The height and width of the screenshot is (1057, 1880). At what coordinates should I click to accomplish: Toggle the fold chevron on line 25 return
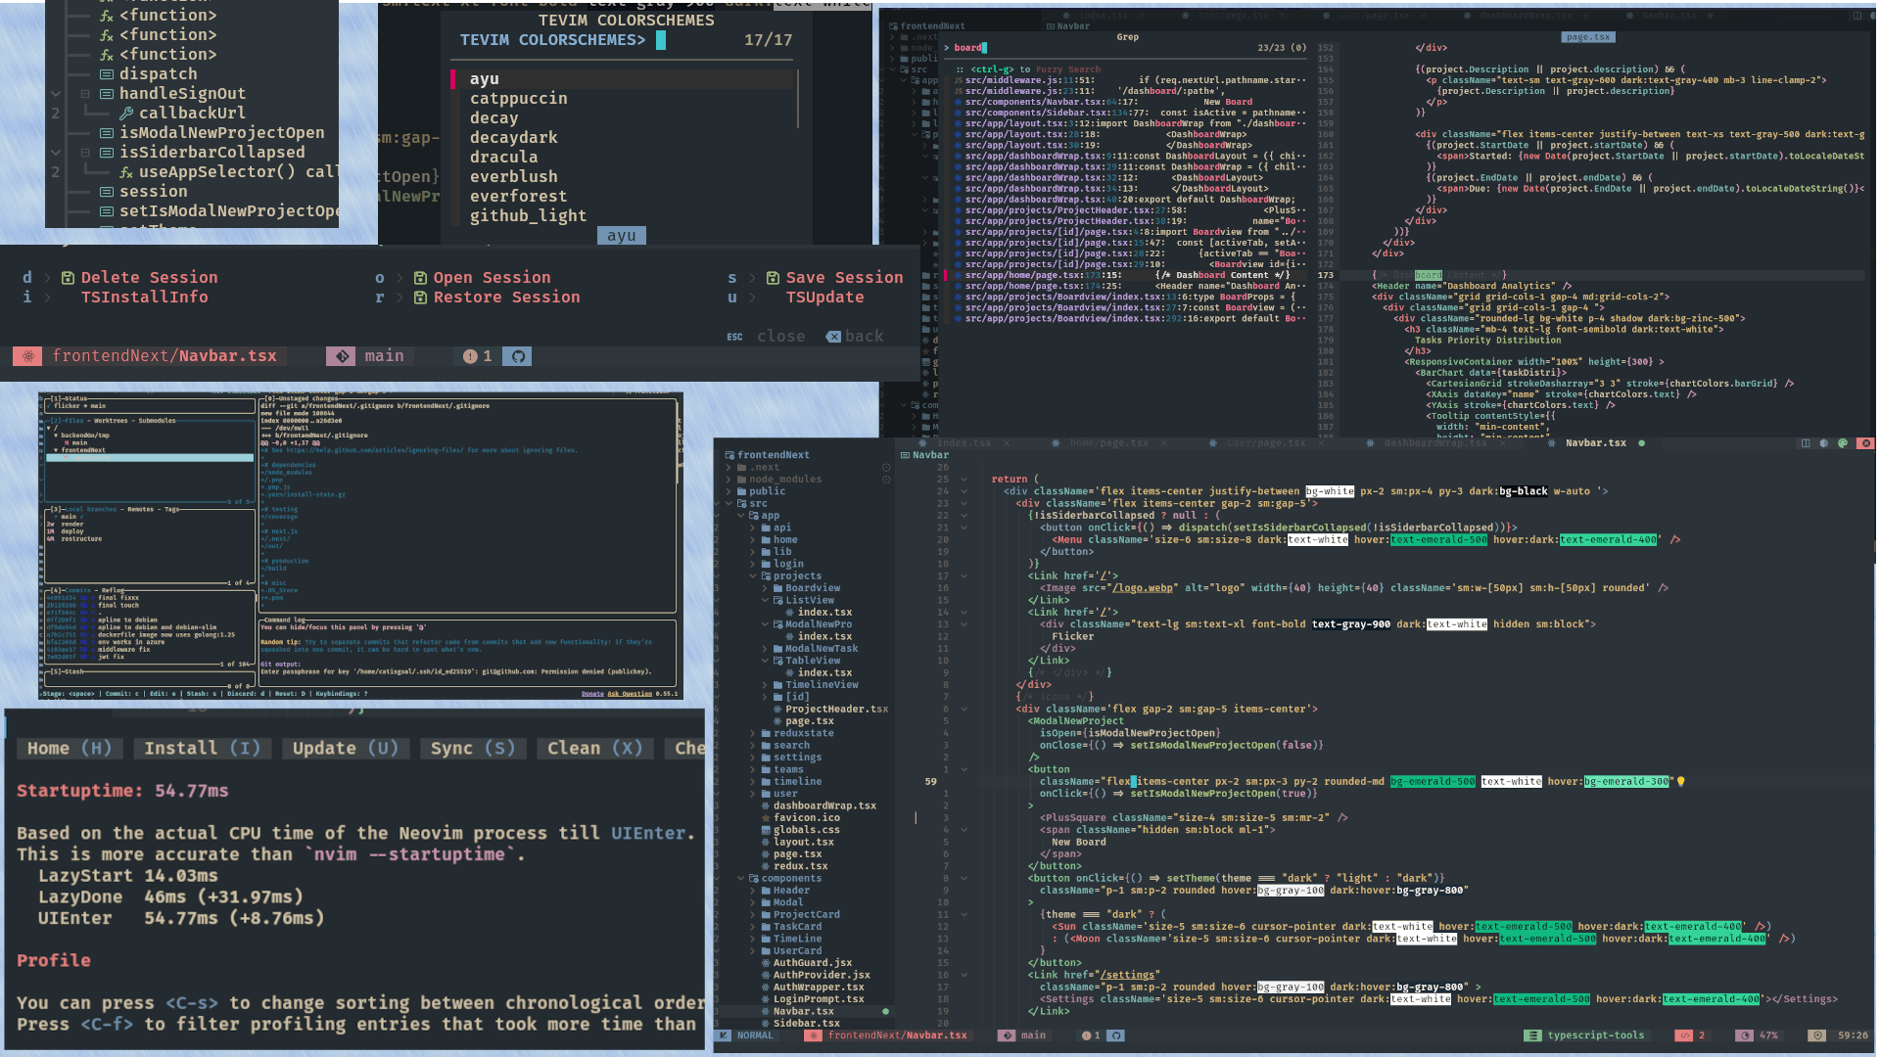[963, 480]
